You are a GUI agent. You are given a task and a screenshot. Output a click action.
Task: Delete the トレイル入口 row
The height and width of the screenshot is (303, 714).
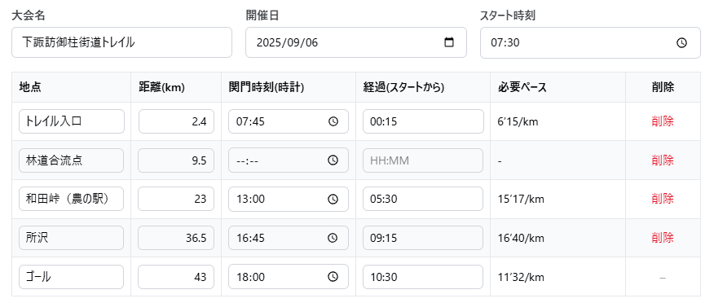tap(663, 121)
